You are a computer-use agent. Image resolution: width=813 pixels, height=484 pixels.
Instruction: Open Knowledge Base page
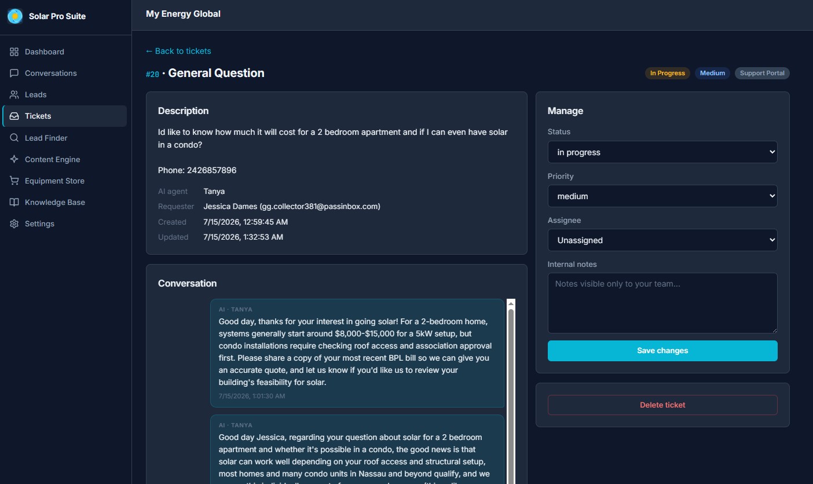pos(65,202)
